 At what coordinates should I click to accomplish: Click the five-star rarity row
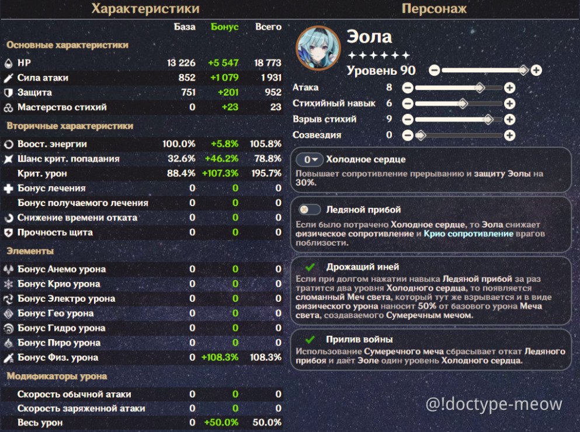pyautogui.click(x=379, y=55)
